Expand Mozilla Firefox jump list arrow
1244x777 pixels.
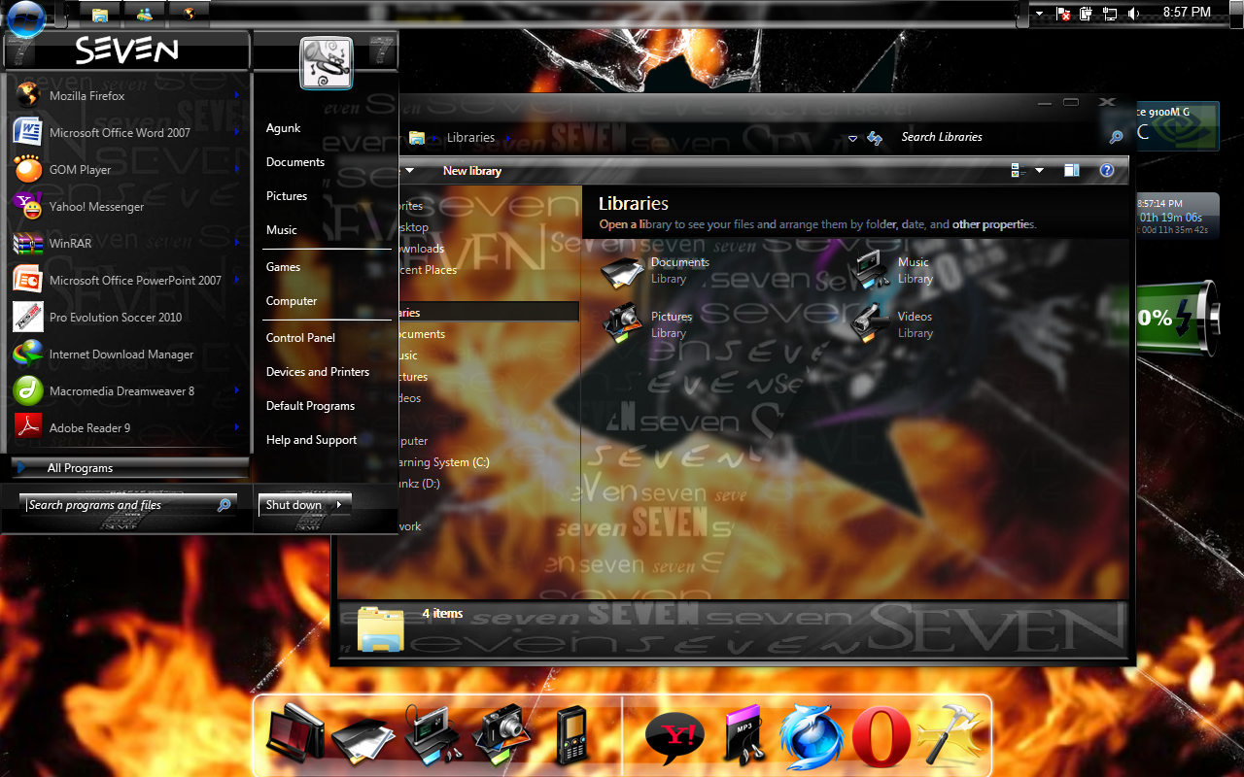pyautogui.click(x=237, y=95)
